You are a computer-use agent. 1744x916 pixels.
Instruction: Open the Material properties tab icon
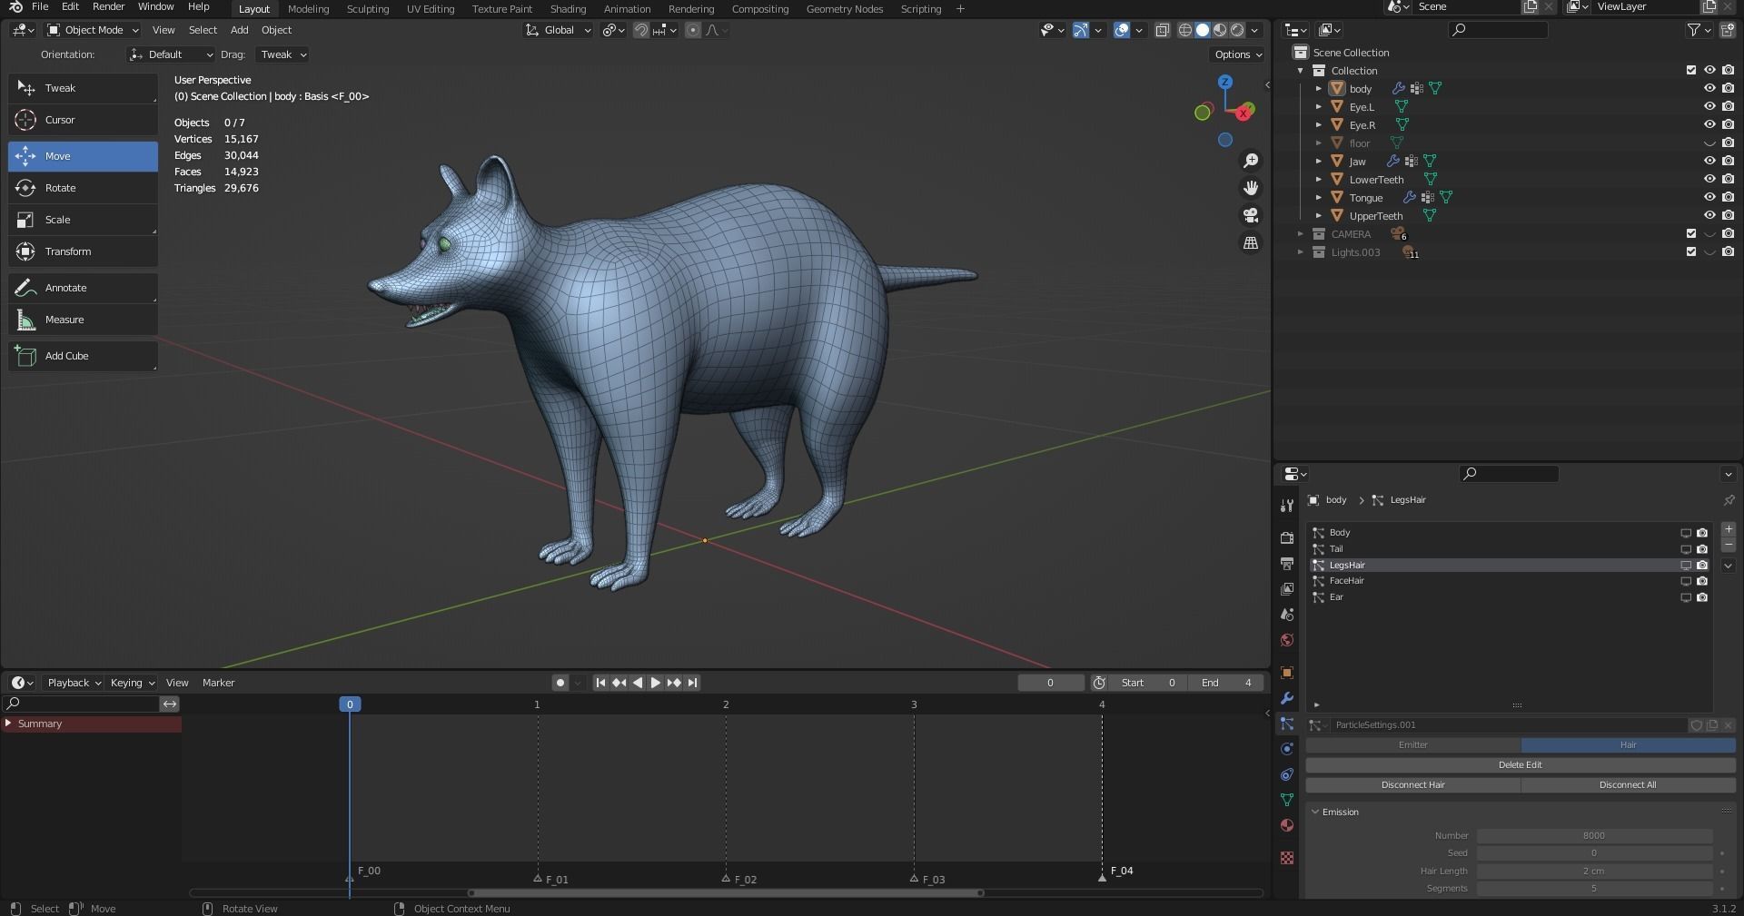pos(1286,825)
